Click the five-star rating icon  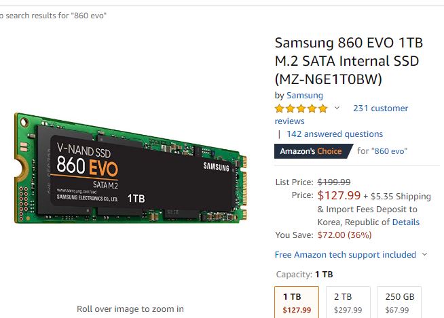click(x=301, y=108)
